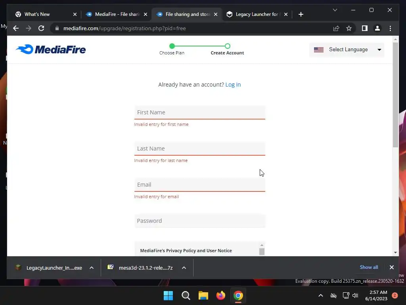Open the notification badge showing 2
This screenshot has width=406, height=305.
point(395,295)
